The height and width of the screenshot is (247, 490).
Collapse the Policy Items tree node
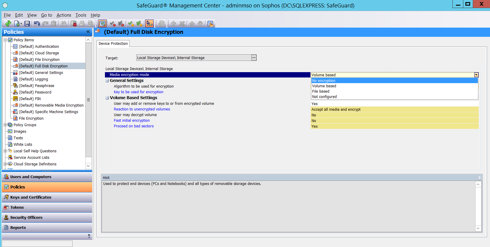pyautogui.click(x=5, y=40)
